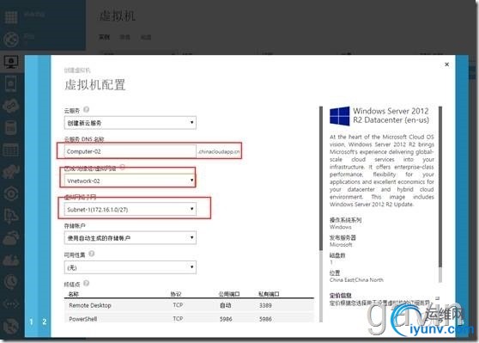Click the 自动 public port cell
The width and height of the screenshot is (479, 343).
tap(226, 305)
